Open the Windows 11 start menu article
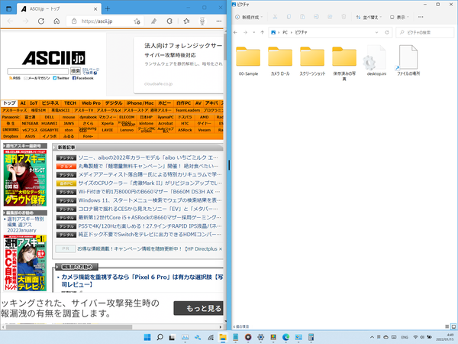The height and width of the screenshot is (344, 458). pyautogui.click(x=150, y=200)
